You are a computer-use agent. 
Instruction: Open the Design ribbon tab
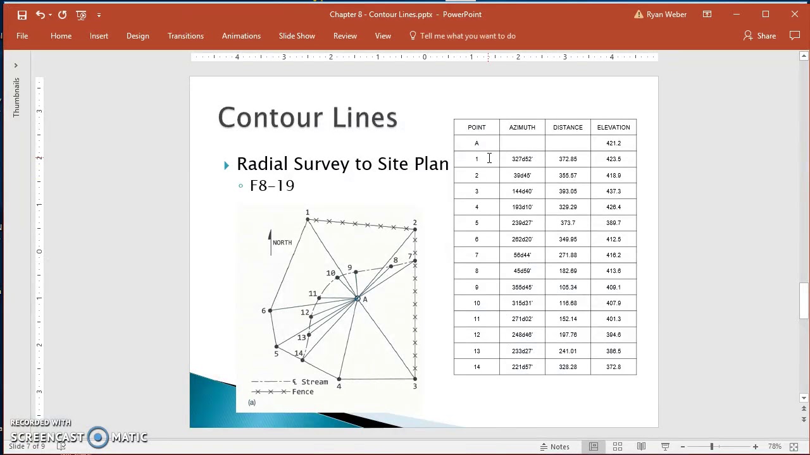(137, 36)
